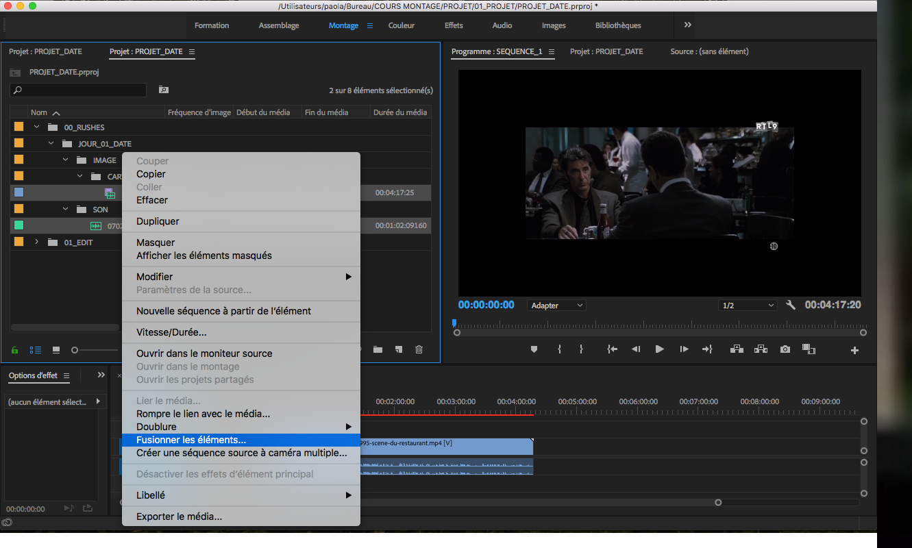Choose Fusionner les éléments… in context menu
912x548 pixels.
coord(241,440)
